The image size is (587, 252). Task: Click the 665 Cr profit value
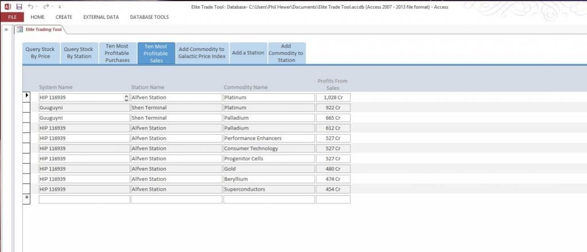[333, 118]
